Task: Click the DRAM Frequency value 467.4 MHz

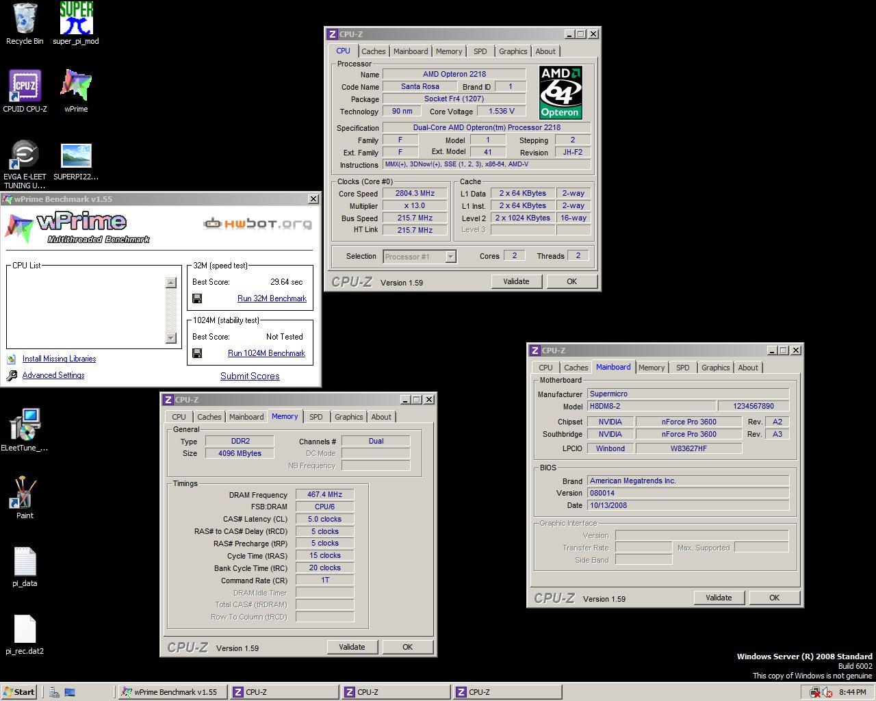Action: pyautogui.click(x=325, y=494)
